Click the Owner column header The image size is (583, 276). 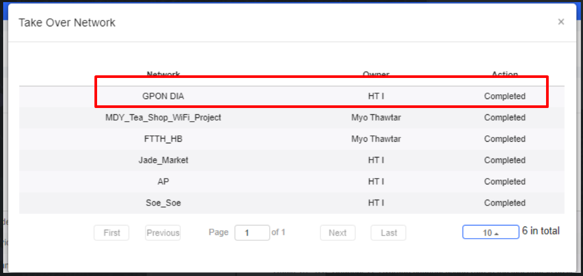tap(376, 75)
